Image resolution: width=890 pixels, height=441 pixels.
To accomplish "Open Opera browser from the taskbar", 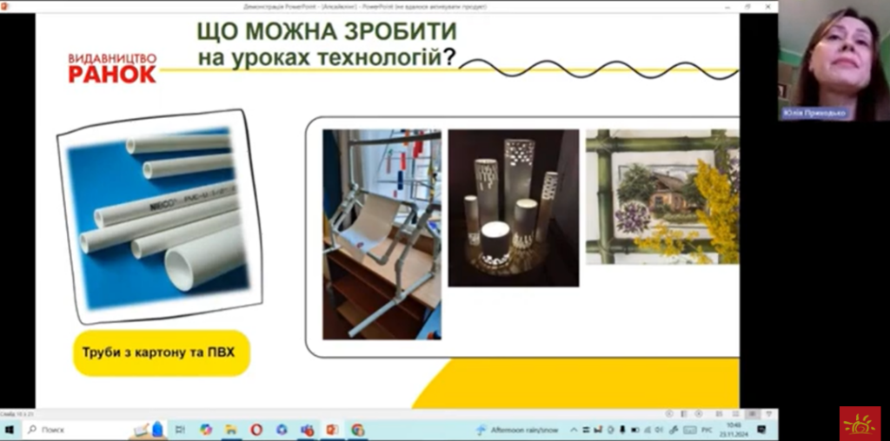I will coord(256,430).
